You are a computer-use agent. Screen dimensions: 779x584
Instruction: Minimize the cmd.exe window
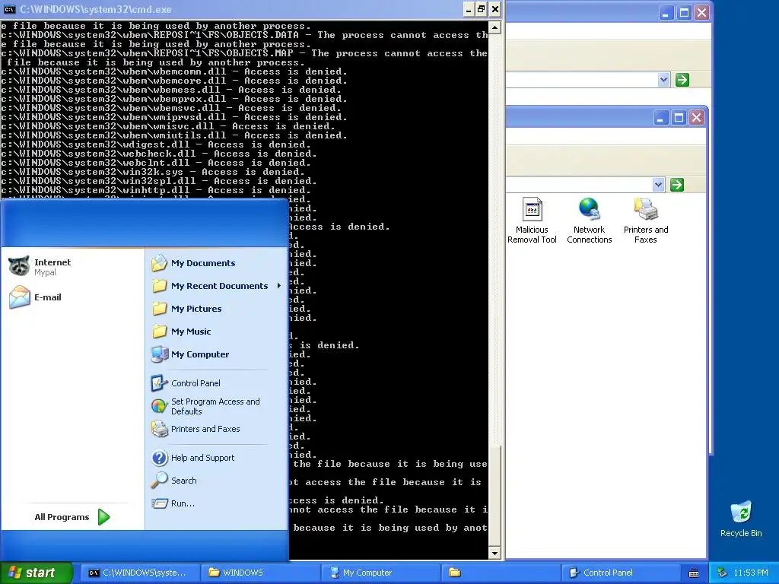point(469,9)
